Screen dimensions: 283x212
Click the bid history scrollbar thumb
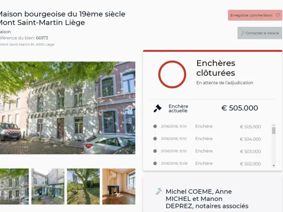coord(274,131)
